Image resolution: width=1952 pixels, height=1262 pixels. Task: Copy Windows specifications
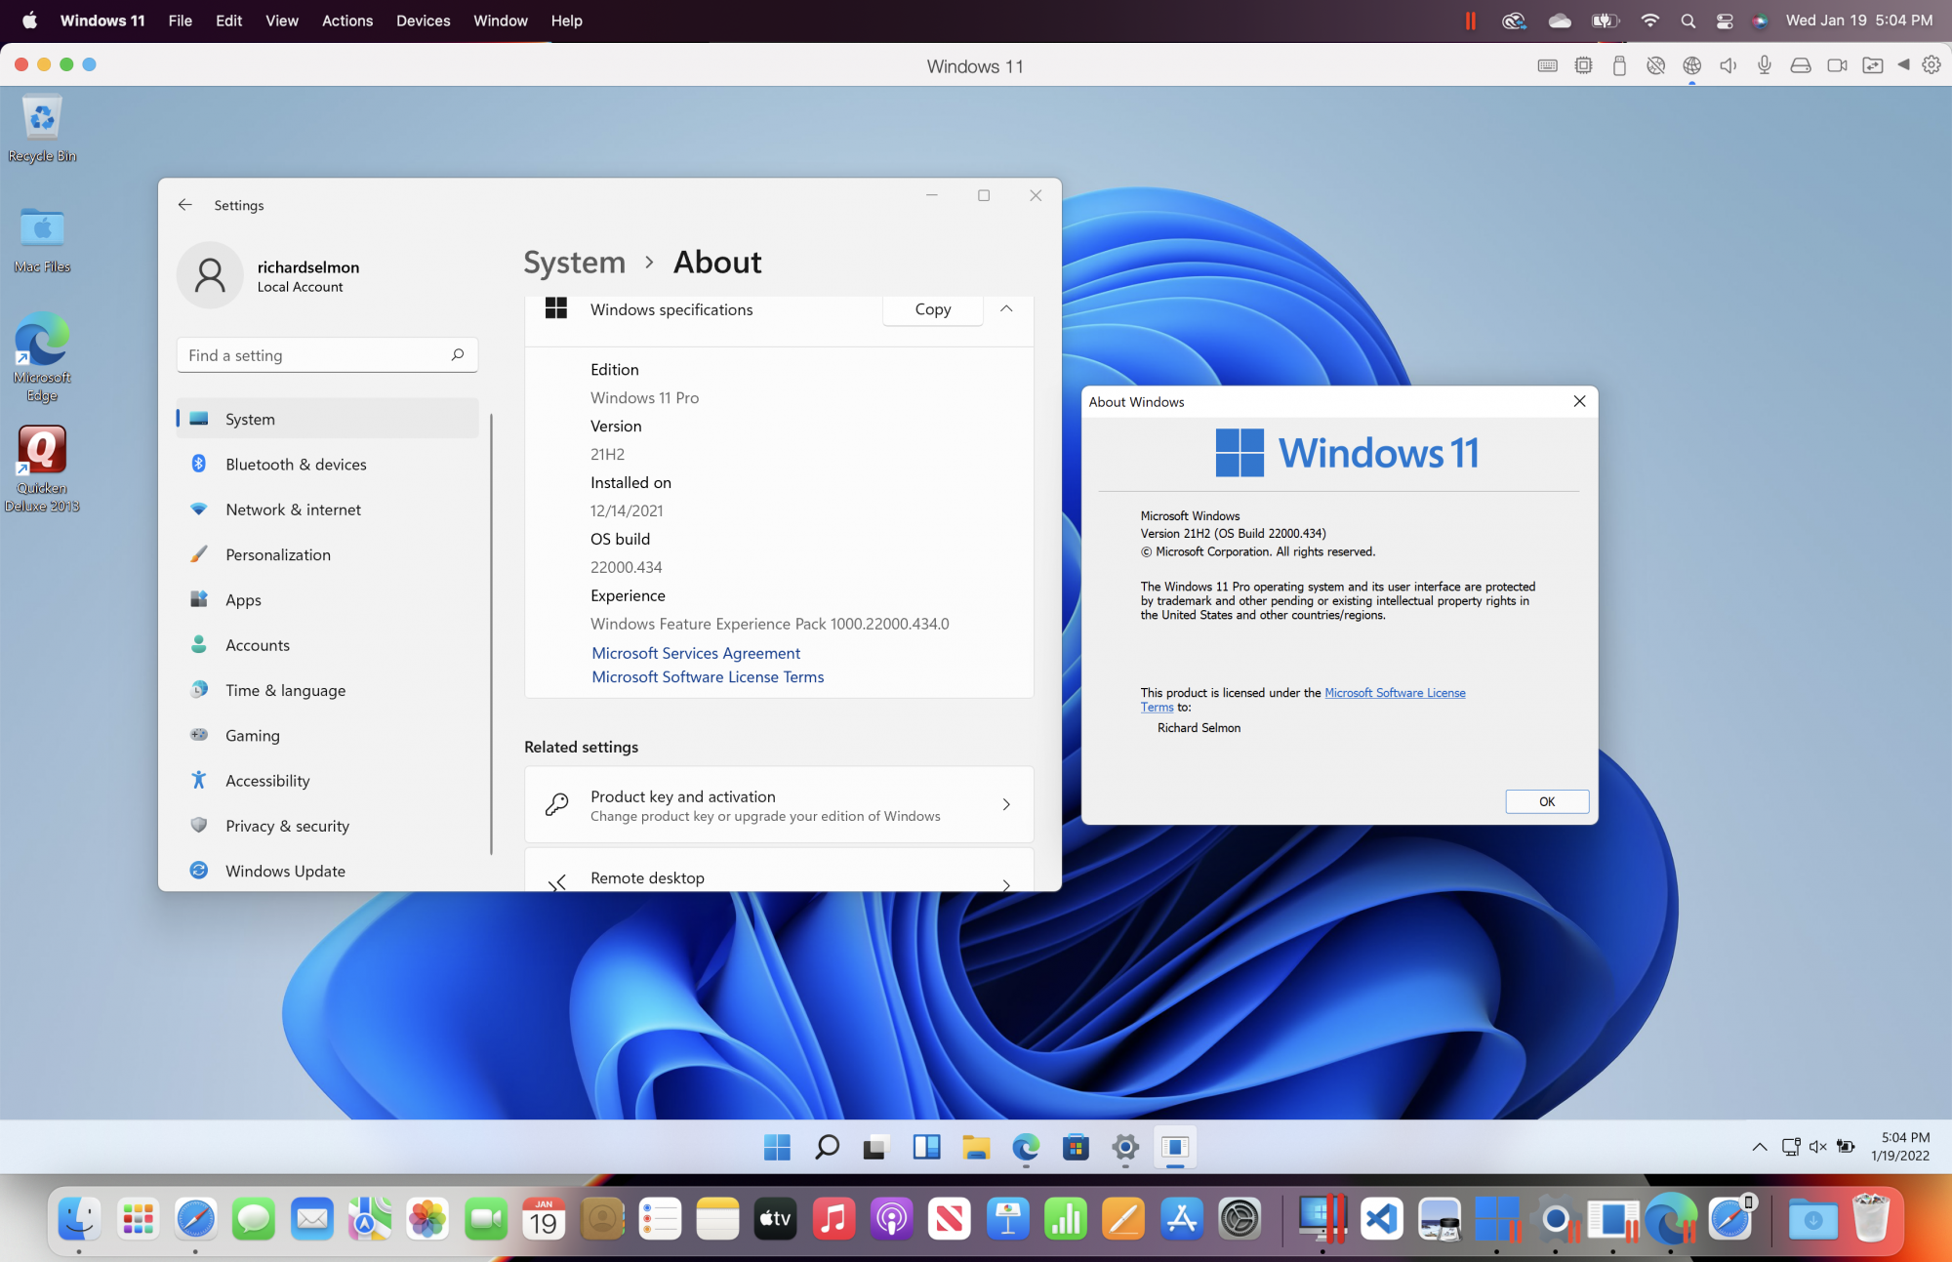coord(932,309)
